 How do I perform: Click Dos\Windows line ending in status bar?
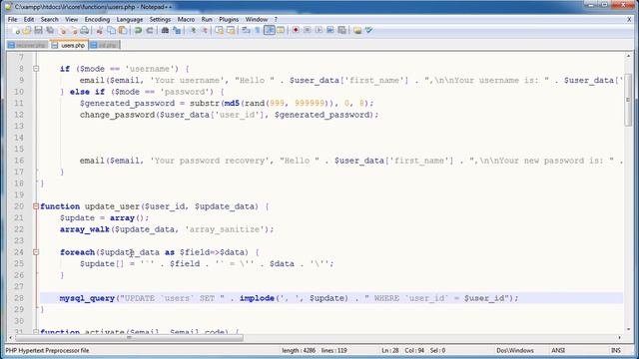tap(515, 350)
